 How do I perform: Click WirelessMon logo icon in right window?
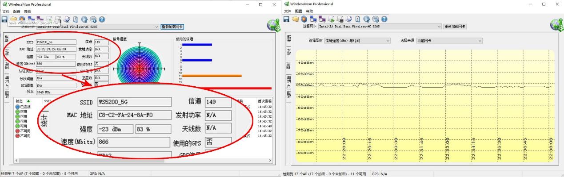(556, 25)
